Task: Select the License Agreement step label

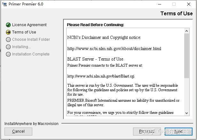Action: click(x=29, y=25)
